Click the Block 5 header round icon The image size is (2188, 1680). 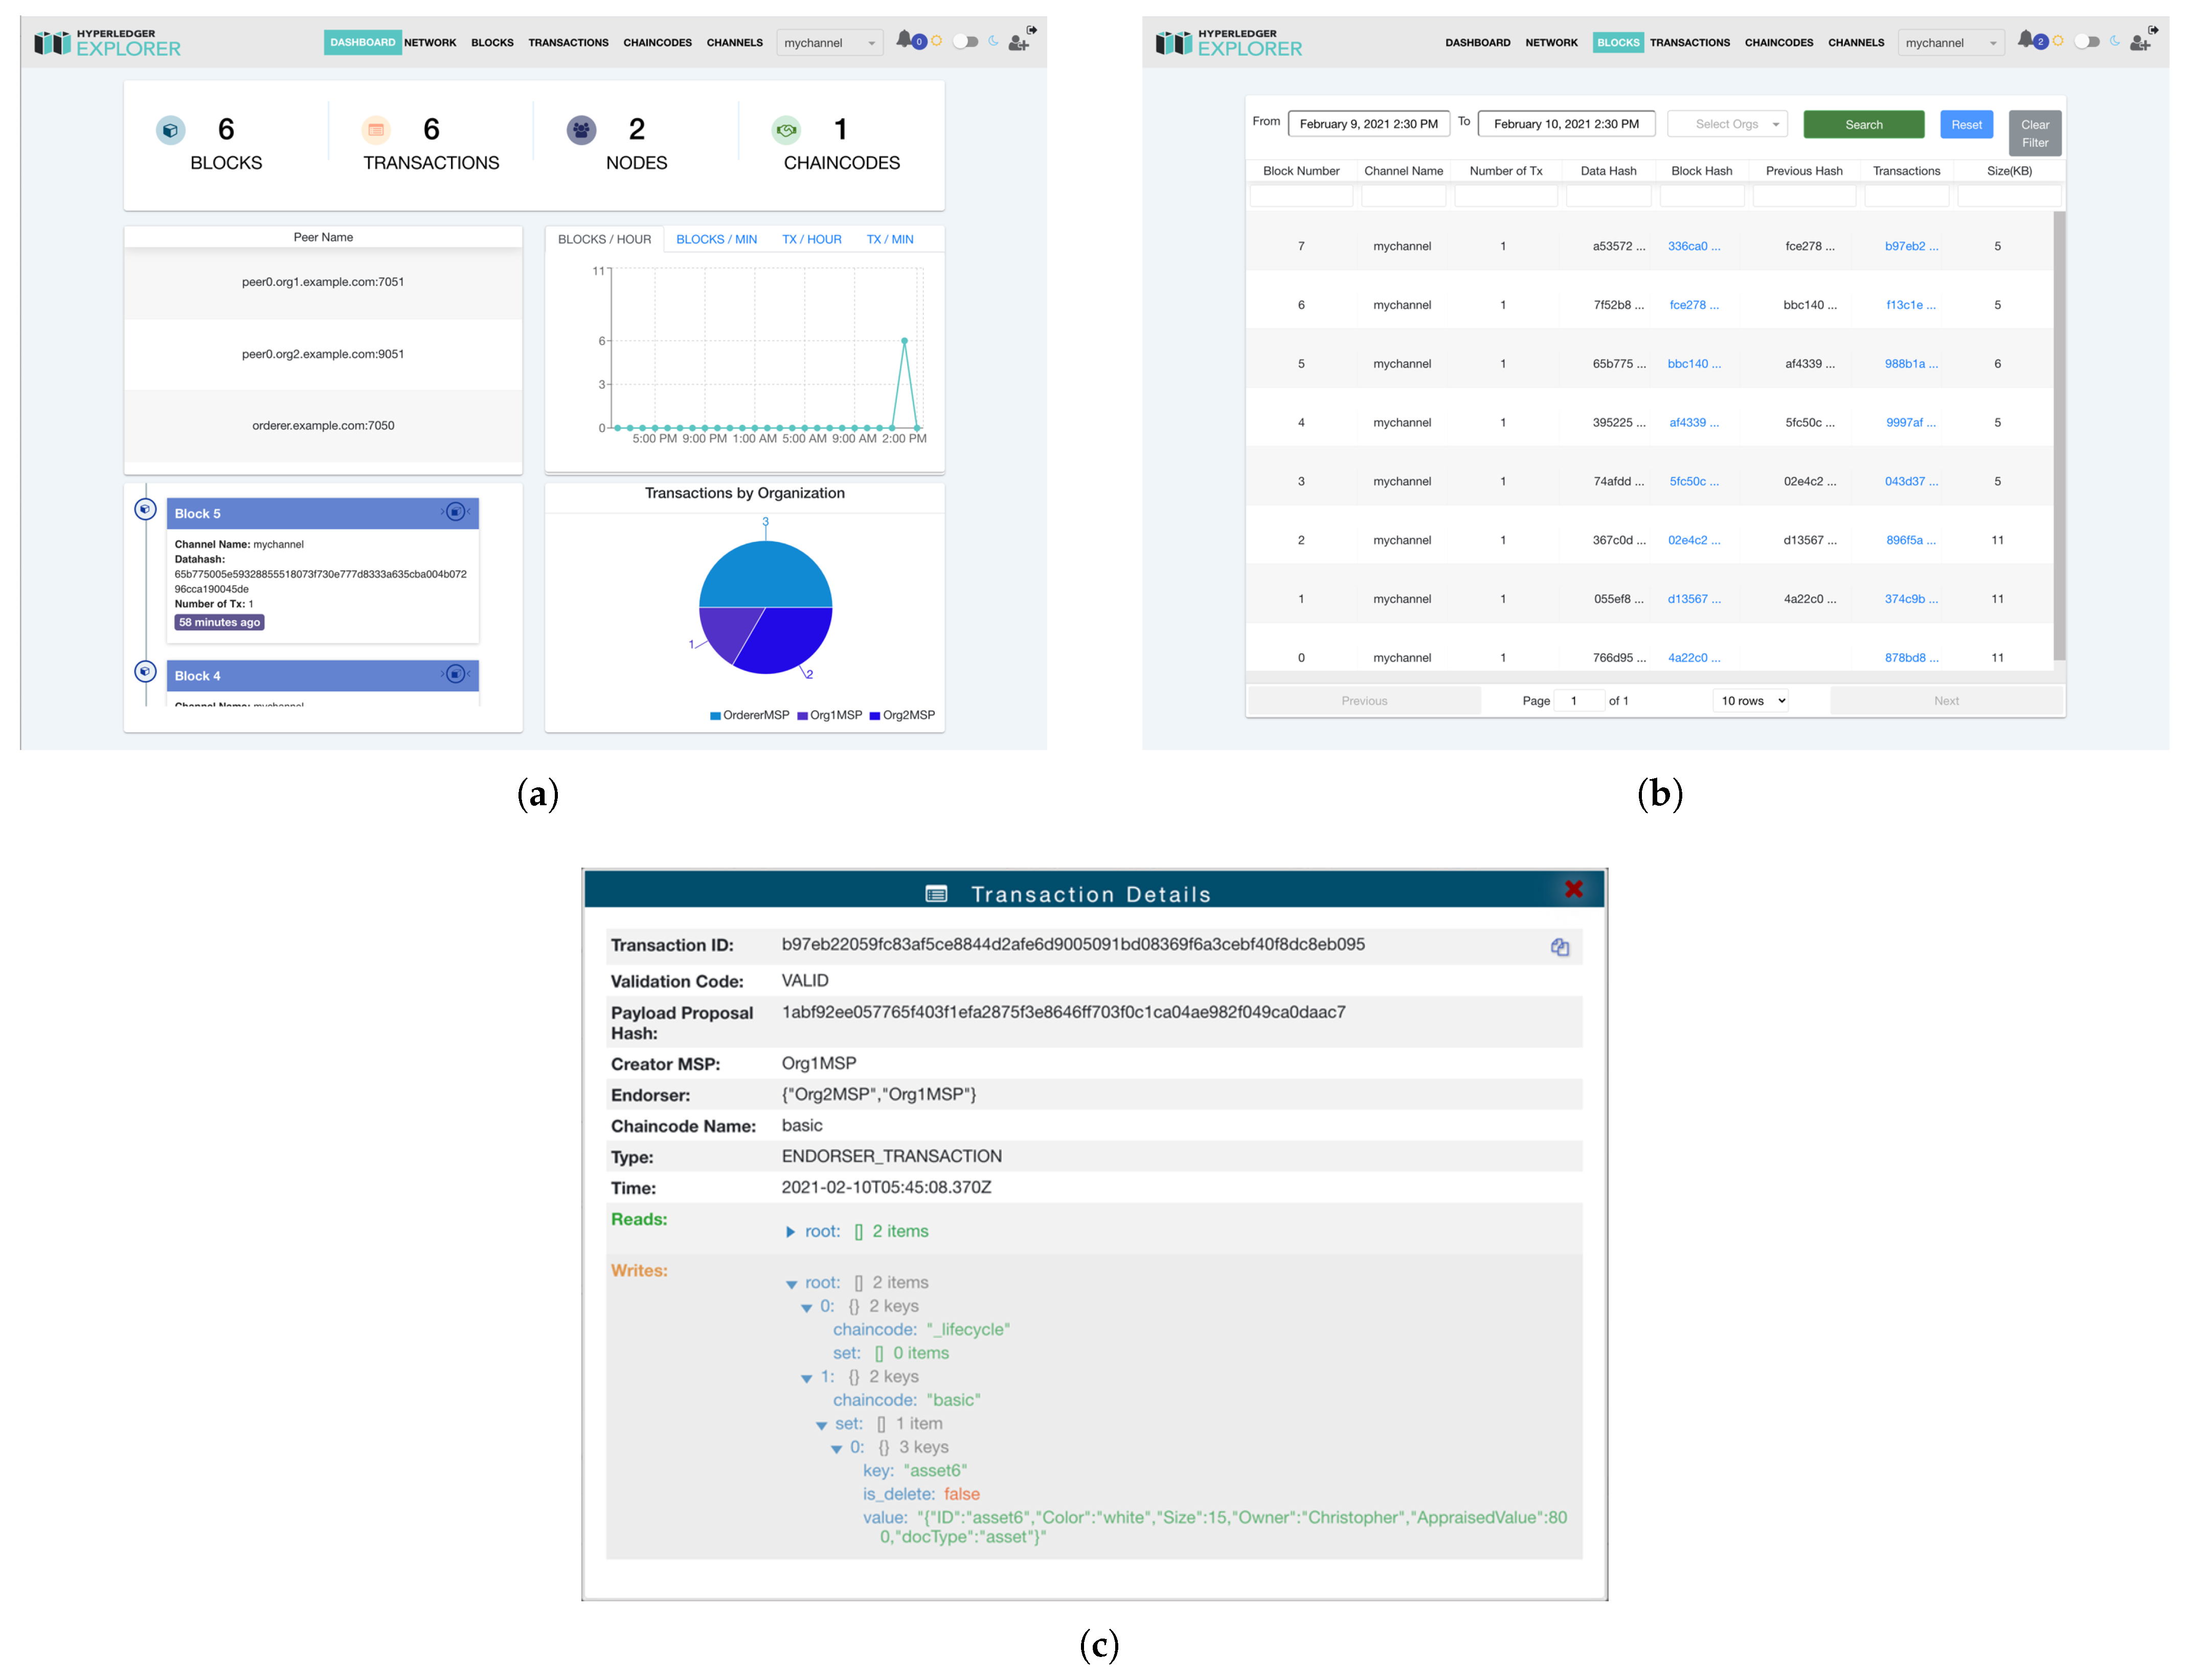pos(455,512)
